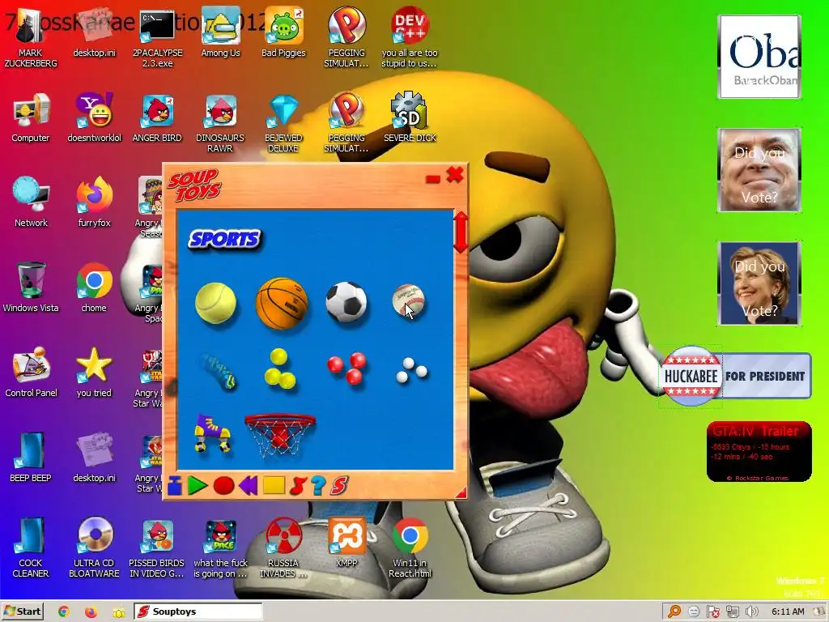Select the XMPP desktop icon

pos(346,543)
